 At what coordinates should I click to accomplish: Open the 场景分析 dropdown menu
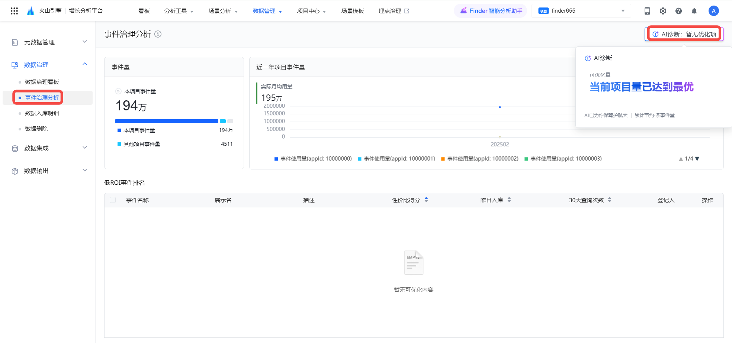(223, 11)
